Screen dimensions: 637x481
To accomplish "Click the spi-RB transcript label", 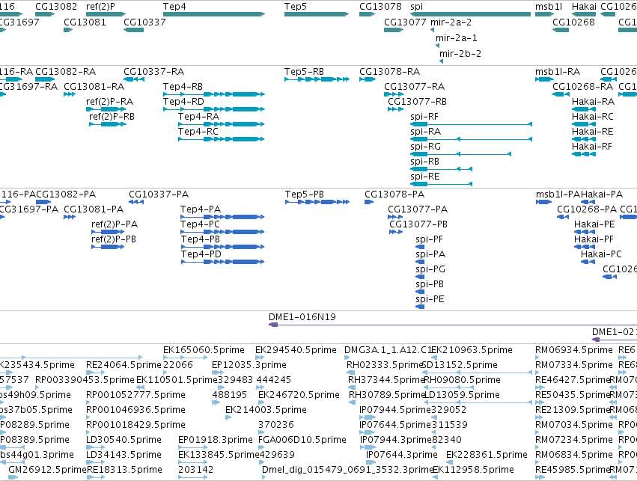I will coord(424,162).
